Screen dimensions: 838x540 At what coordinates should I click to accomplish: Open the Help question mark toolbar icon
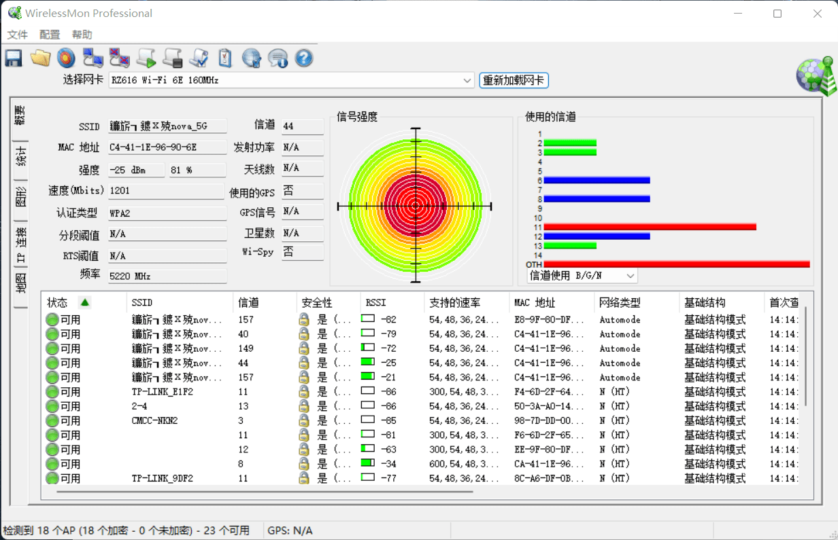coord(303,58)
